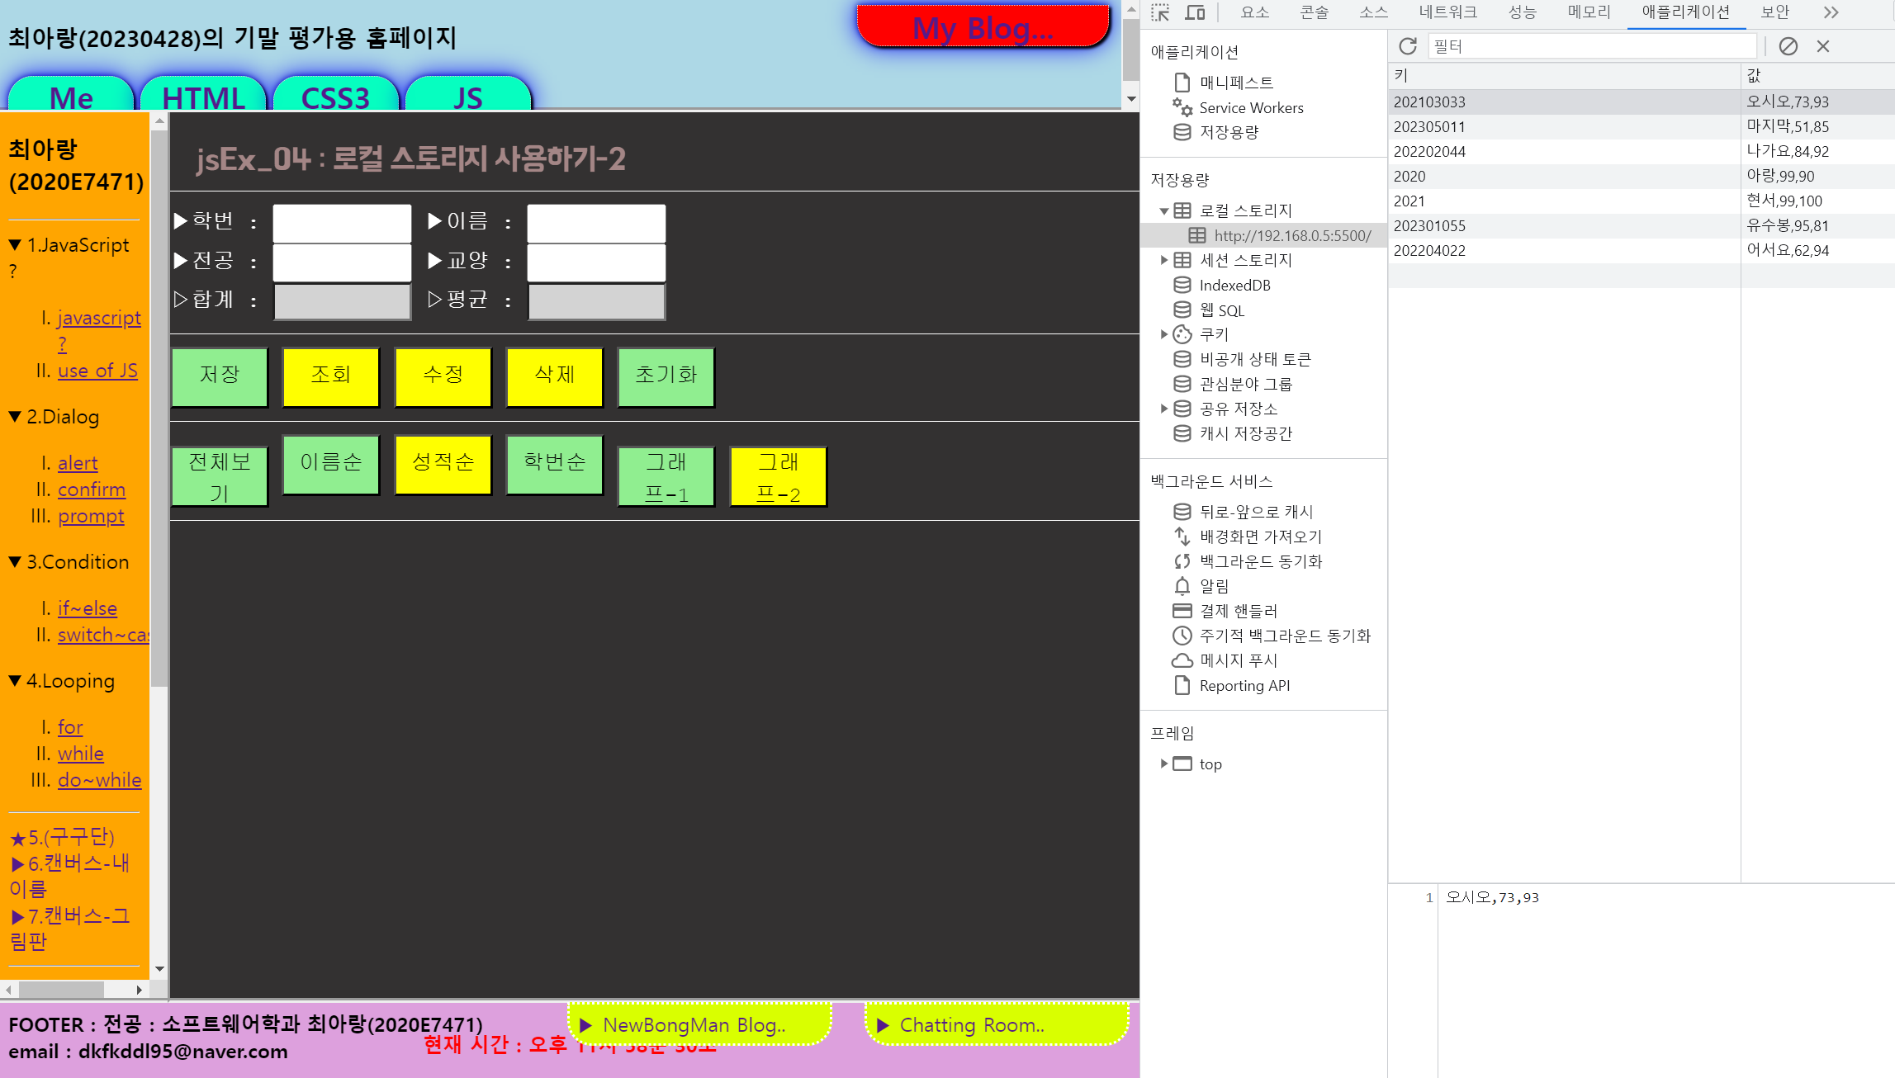Click delete selected entry X icon
Screen dimensions: 1895x1078
(1823, 46)
